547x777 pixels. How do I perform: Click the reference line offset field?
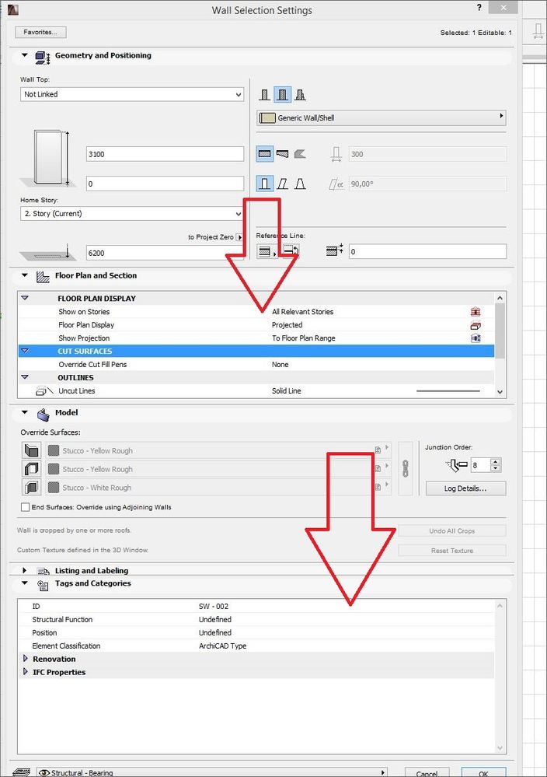427,251
